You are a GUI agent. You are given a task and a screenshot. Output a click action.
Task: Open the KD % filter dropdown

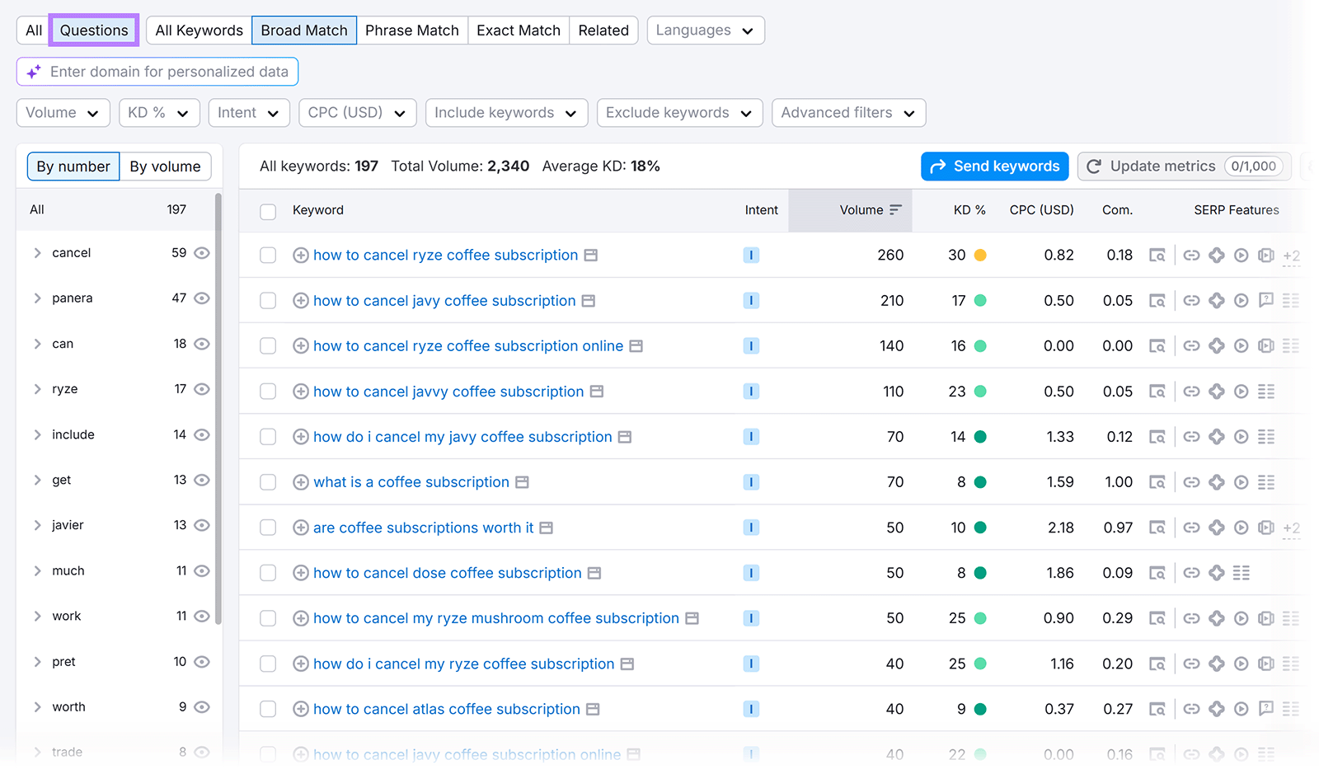[159, 113]
